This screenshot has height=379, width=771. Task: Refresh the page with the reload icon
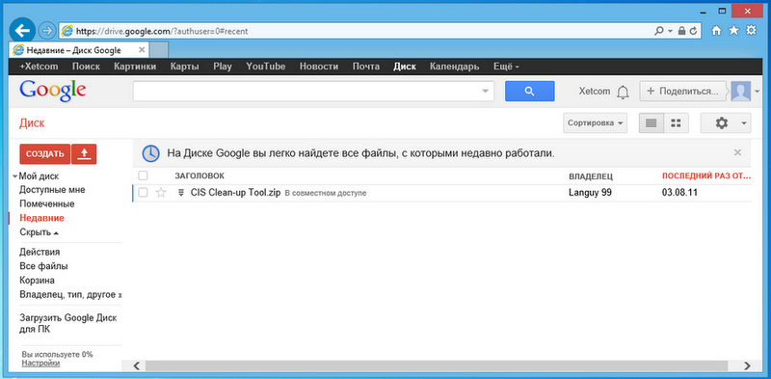point(693,31)
